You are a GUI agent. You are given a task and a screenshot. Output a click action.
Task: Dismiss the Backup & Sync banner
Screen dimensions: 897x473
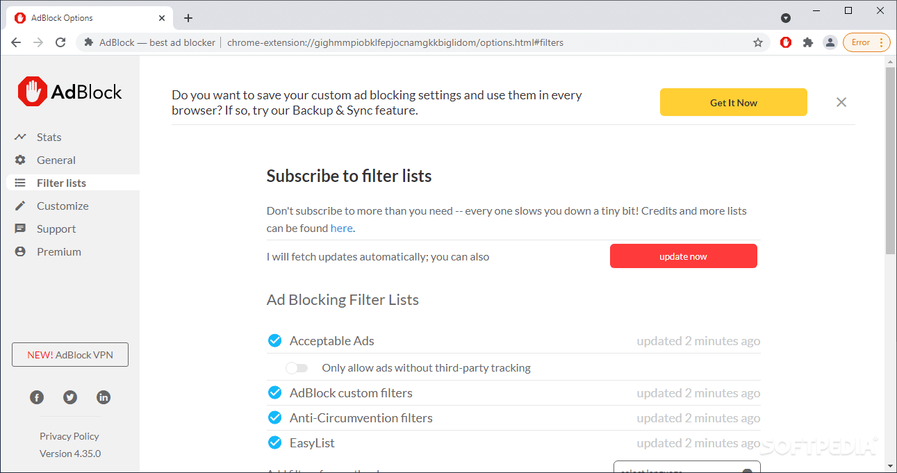(841, 102)
